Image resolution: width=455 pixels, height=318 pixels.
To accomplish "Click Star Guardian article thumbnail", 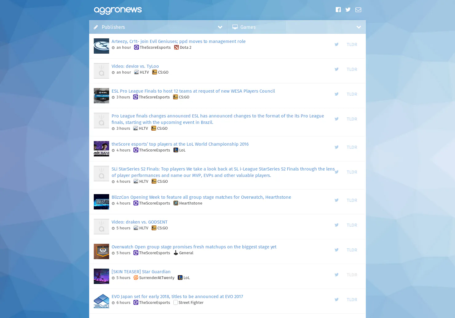I will point(101,276).
